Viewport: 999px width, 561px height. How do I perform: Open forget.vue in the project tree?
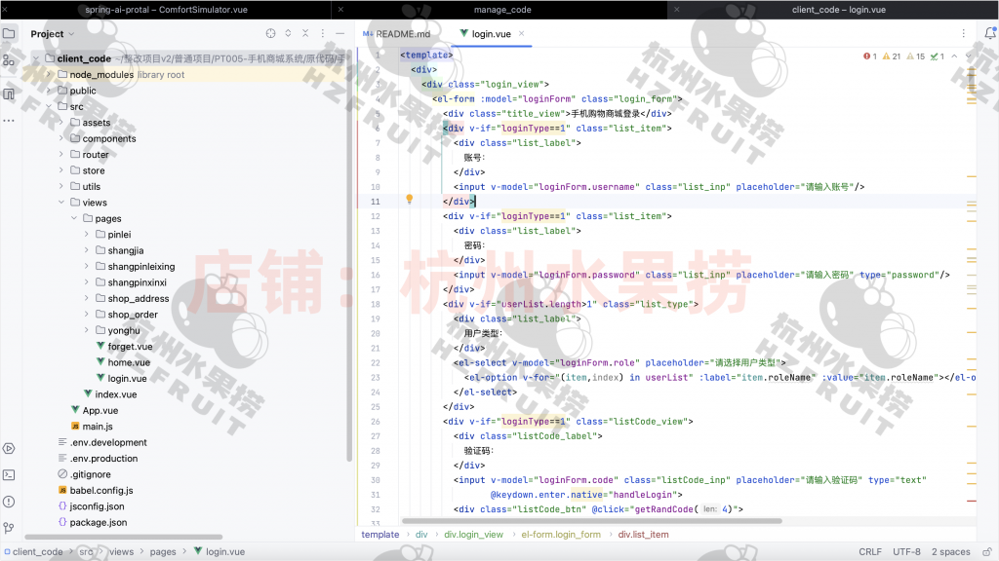click(130, 347)
